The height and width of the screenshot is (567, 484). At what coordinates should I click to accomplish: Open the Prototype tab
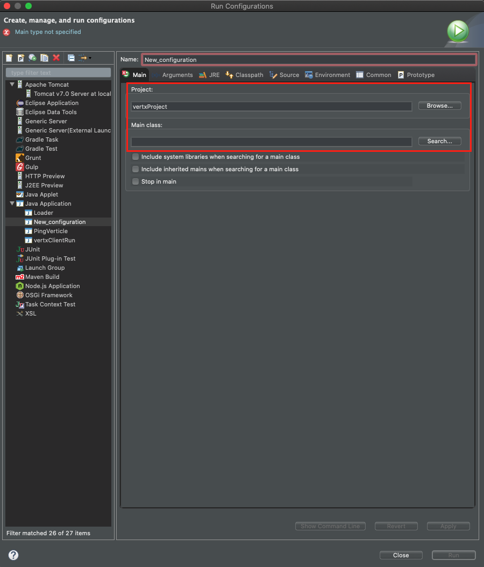coord(416,75)
